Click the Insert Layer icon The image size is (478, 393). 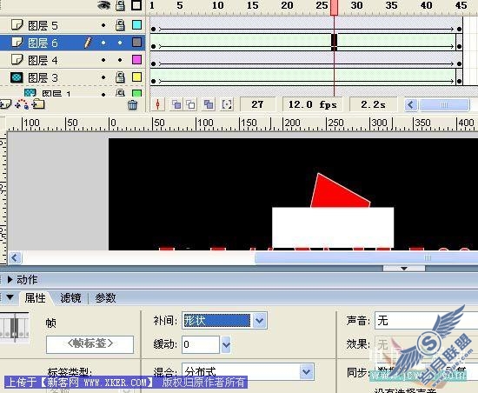(x=5, y=104)
